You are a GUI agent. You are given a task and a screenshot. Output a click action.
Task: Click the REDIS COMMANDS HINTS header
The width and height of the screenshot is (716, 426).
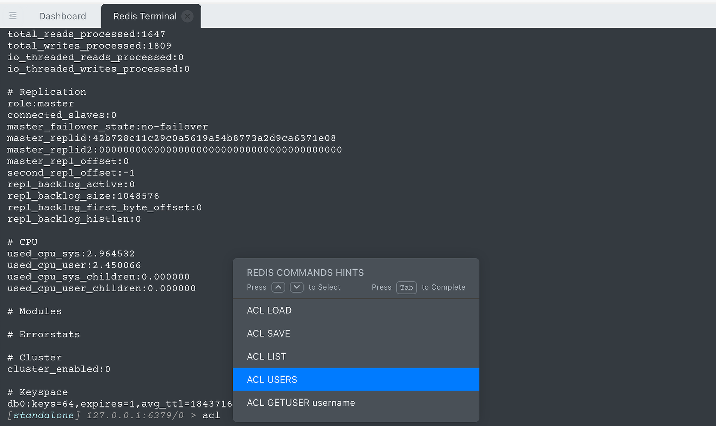305,273
